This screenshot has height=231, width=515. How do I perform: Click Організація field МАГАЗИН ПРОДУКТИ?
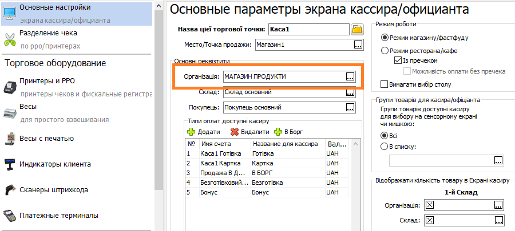[x=290, y=76]
